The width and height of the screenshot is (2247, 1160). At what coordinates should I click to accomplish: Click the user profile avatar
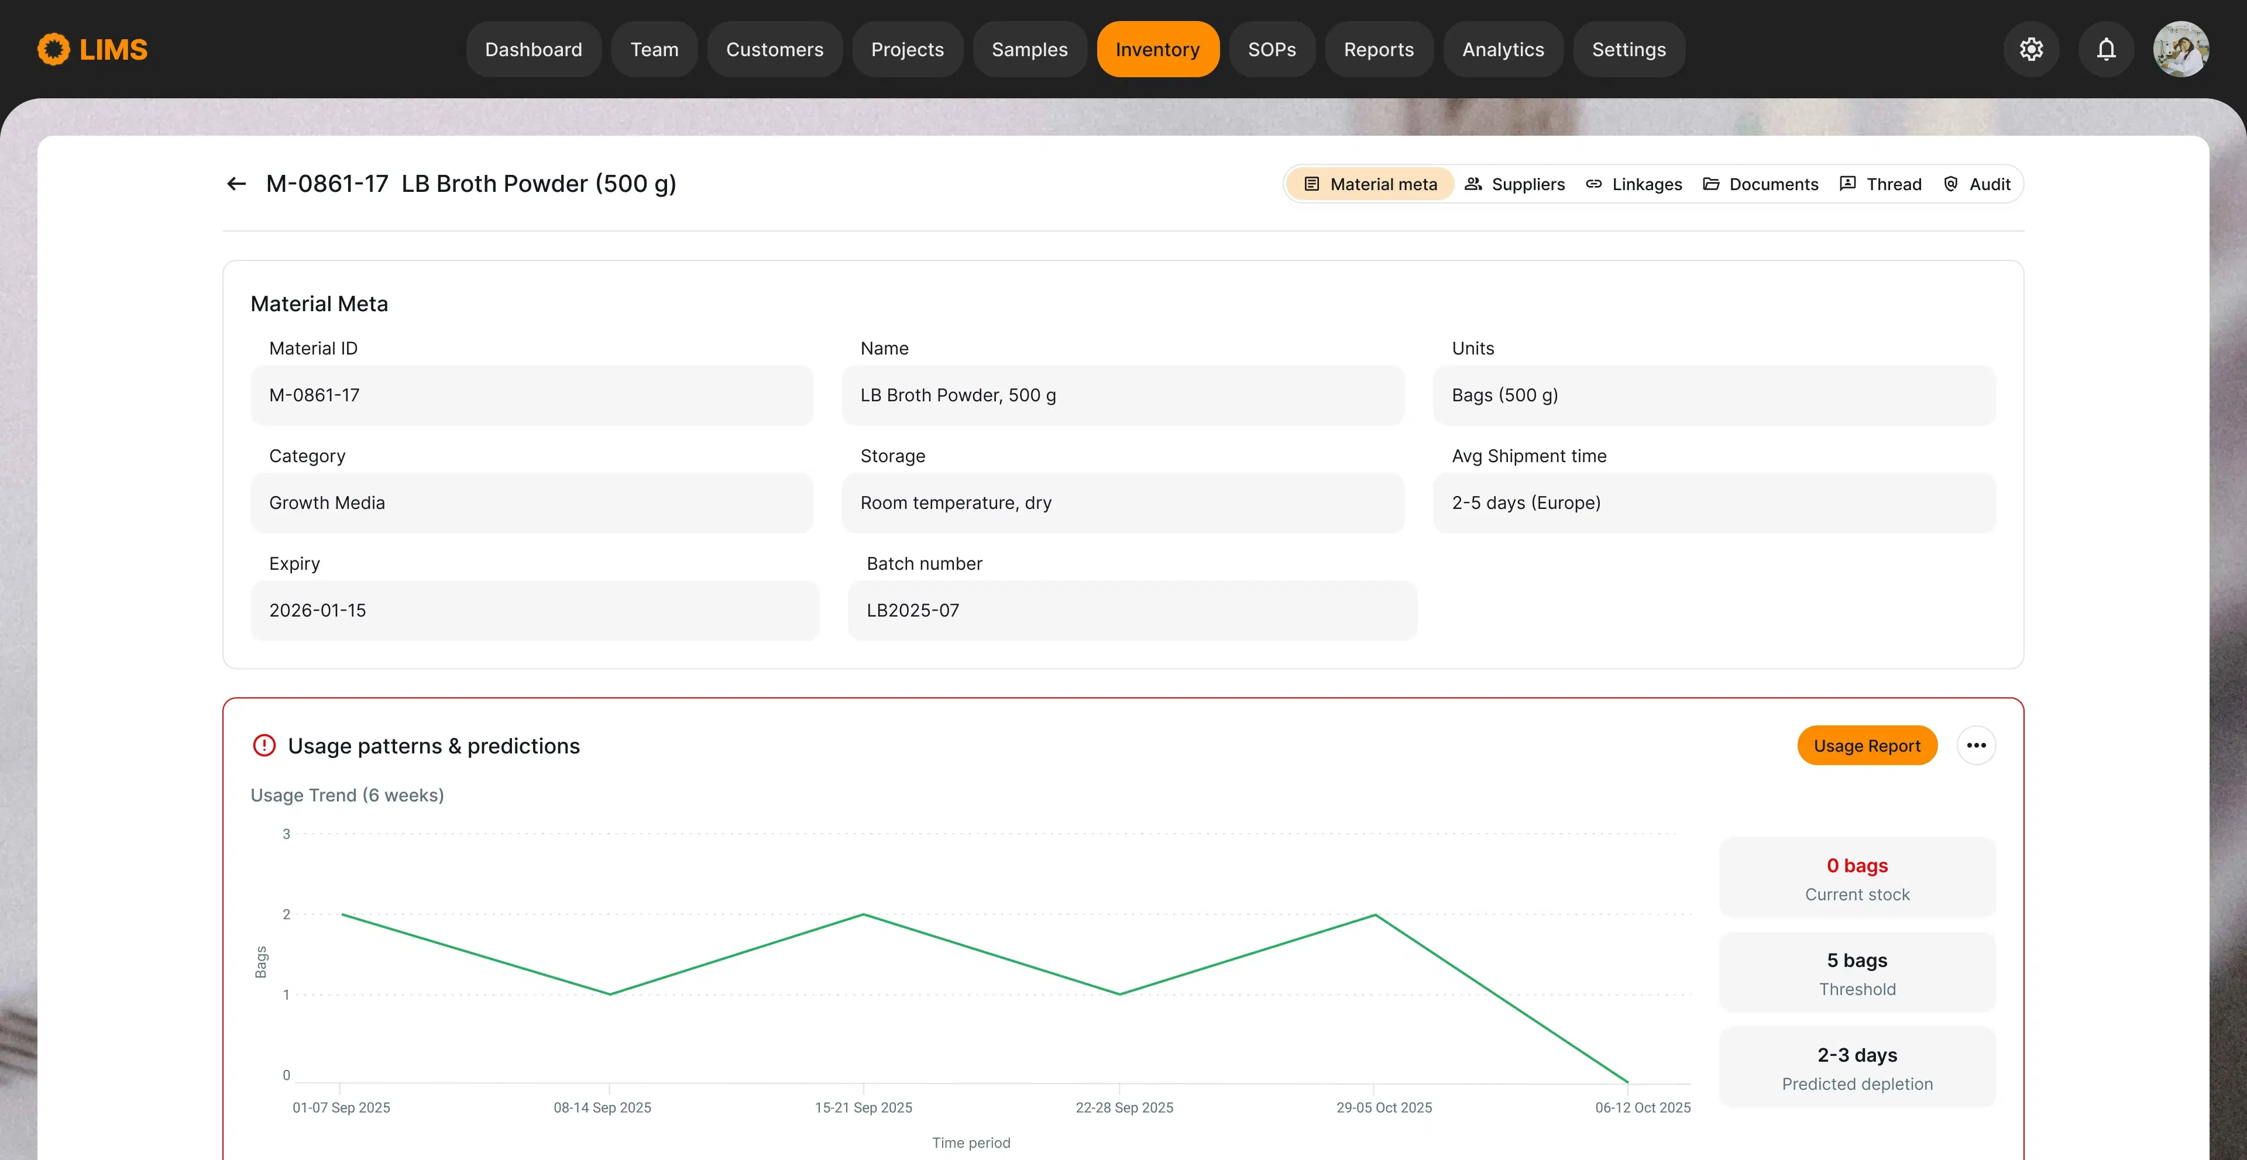click(2181, 49)
